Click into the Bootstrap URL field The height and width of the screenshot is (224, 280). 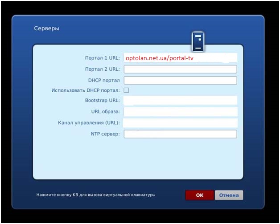[x=181, y=100]
